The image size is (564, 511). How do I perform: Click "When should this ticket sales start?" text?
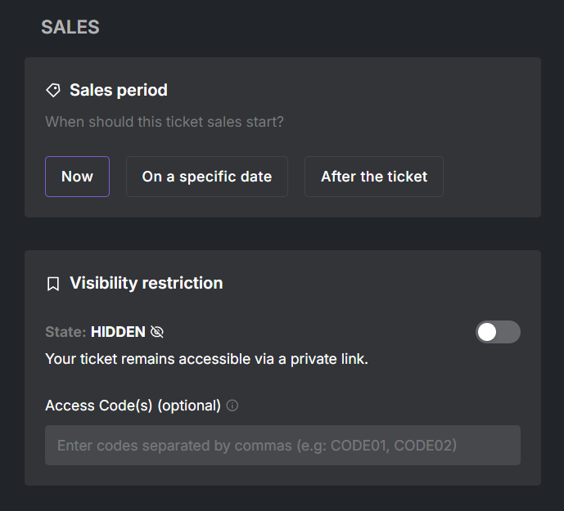[165, 122]
